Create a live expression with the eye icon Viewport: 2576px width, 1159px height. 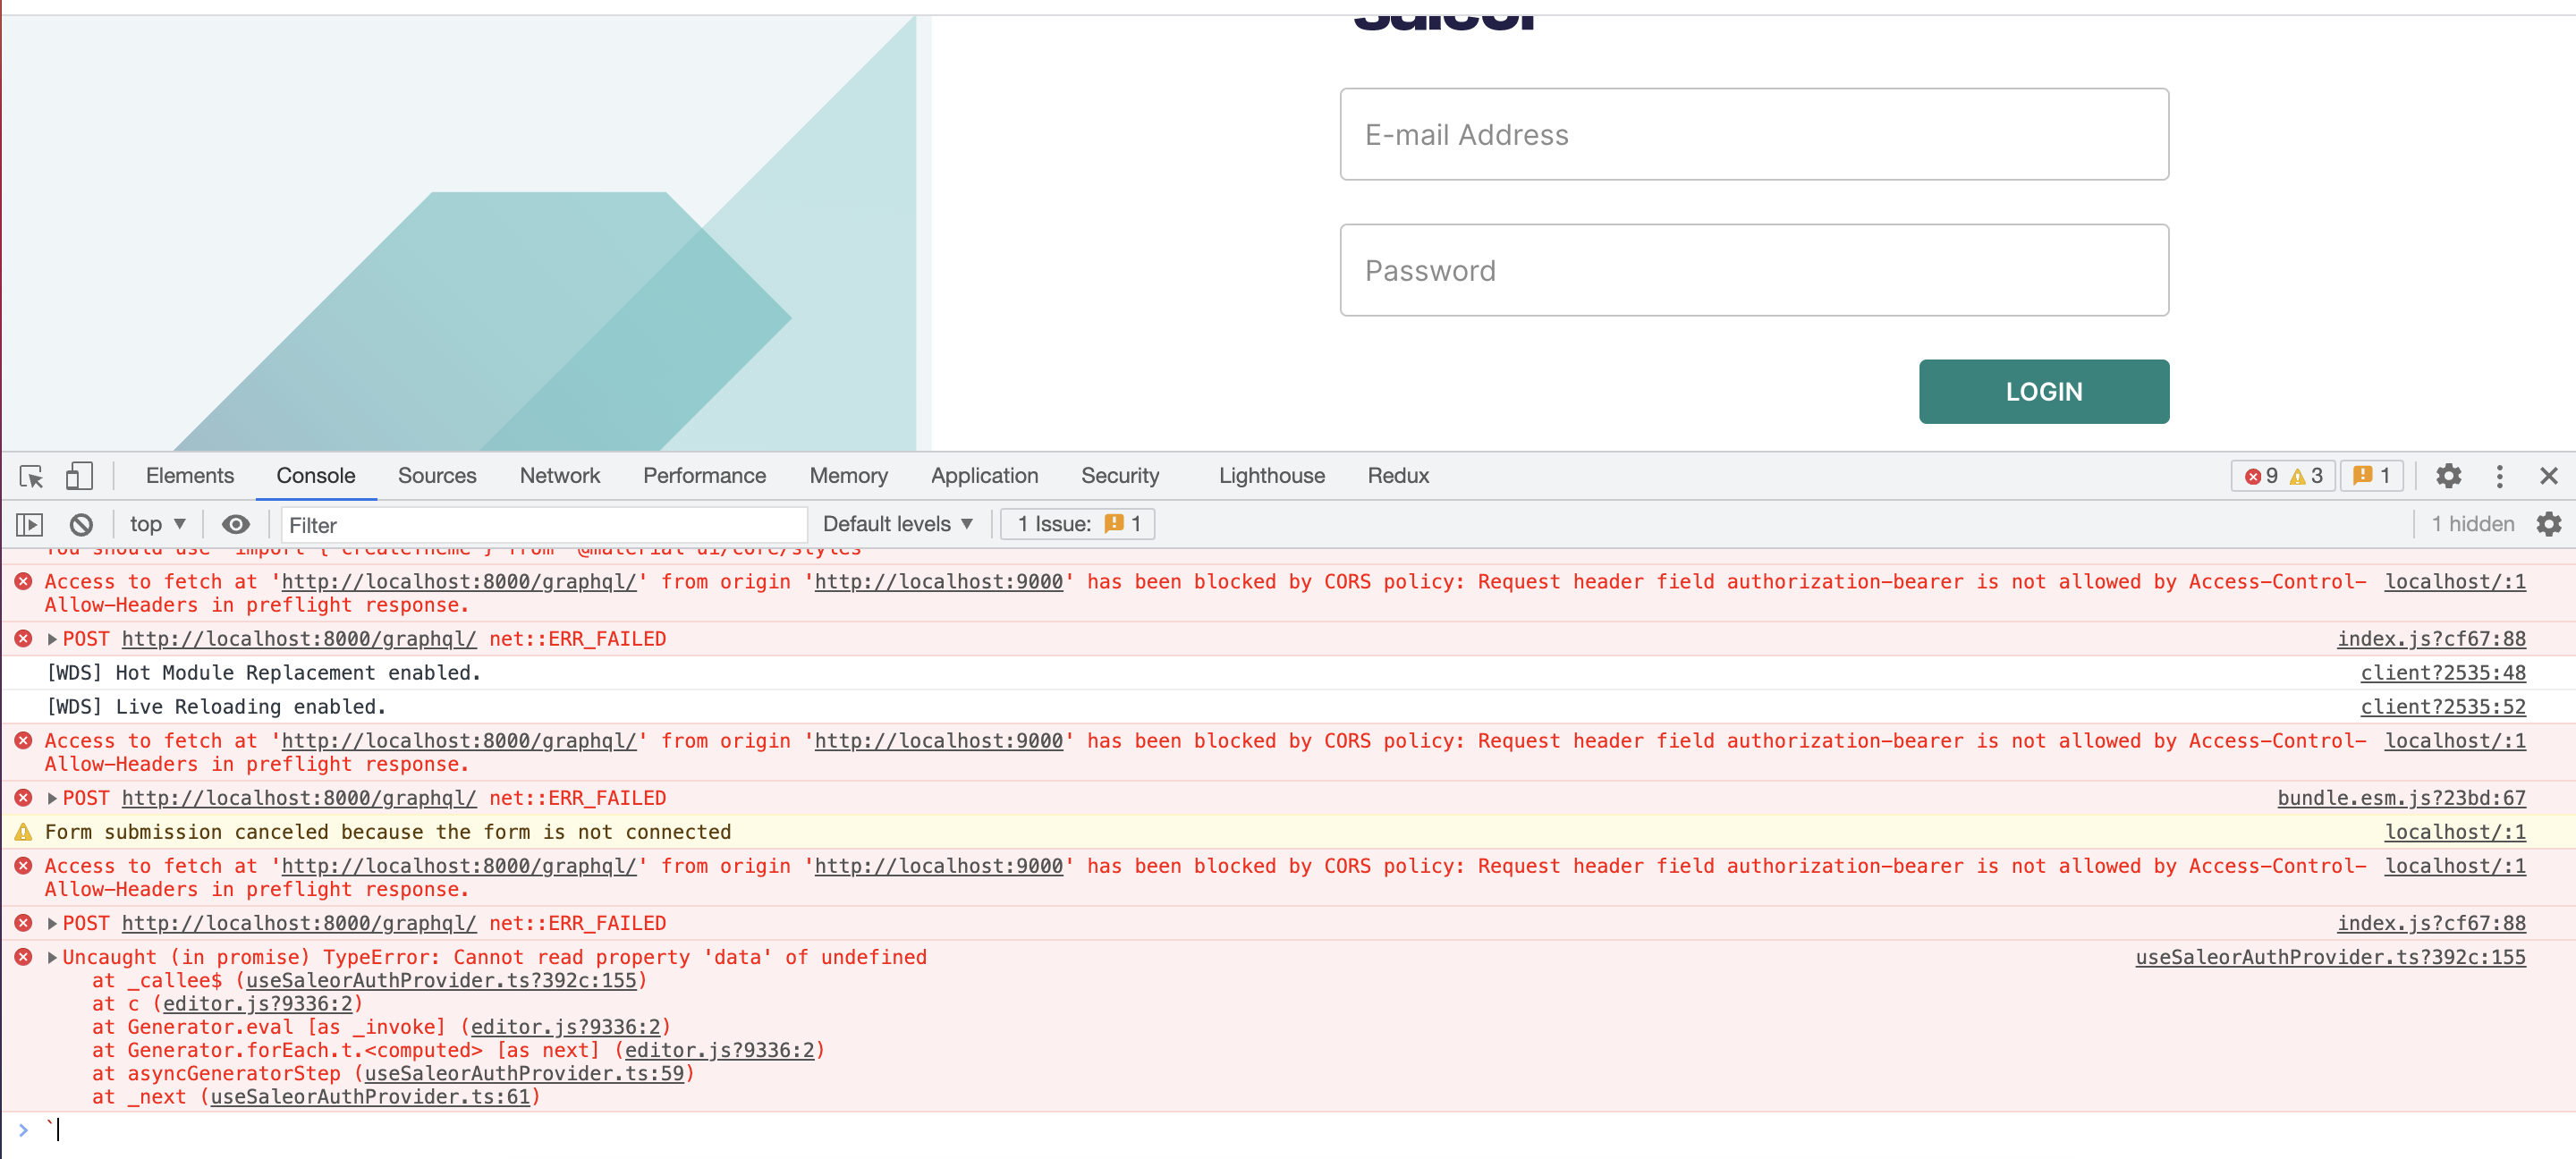coord(236,523)
